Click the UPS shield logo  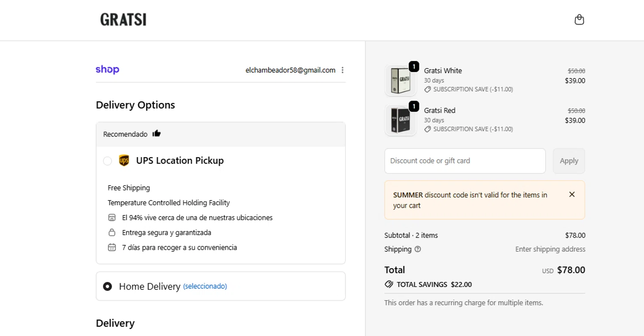[124, 160]
